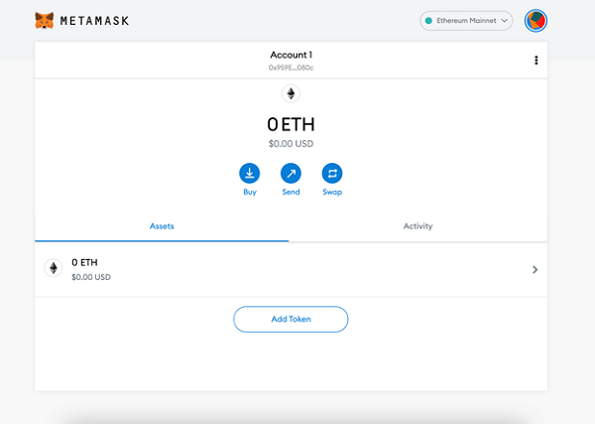Open ETH asset details chevron

coord(535,270)
